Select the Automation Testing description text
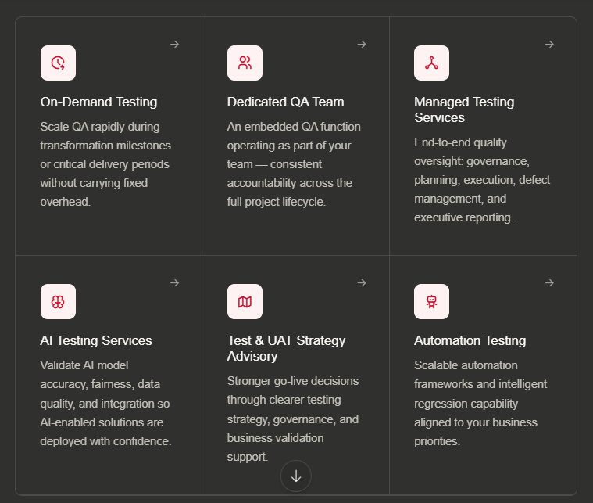 point(480,403)
